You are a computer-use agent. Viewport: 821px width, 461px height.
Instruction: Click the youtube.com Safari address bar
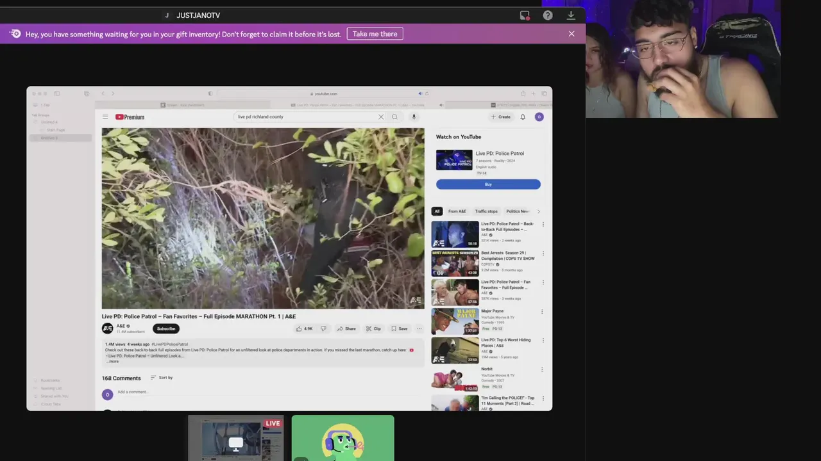click(x=325, y=93)
